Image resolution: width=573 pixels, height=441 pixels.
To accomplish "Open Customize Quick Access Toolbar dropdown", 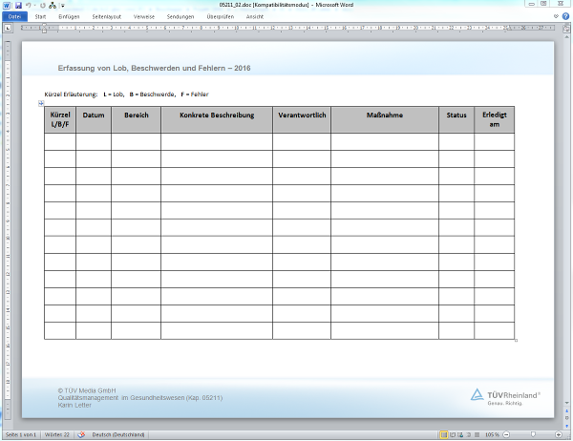I will (63, 6).
